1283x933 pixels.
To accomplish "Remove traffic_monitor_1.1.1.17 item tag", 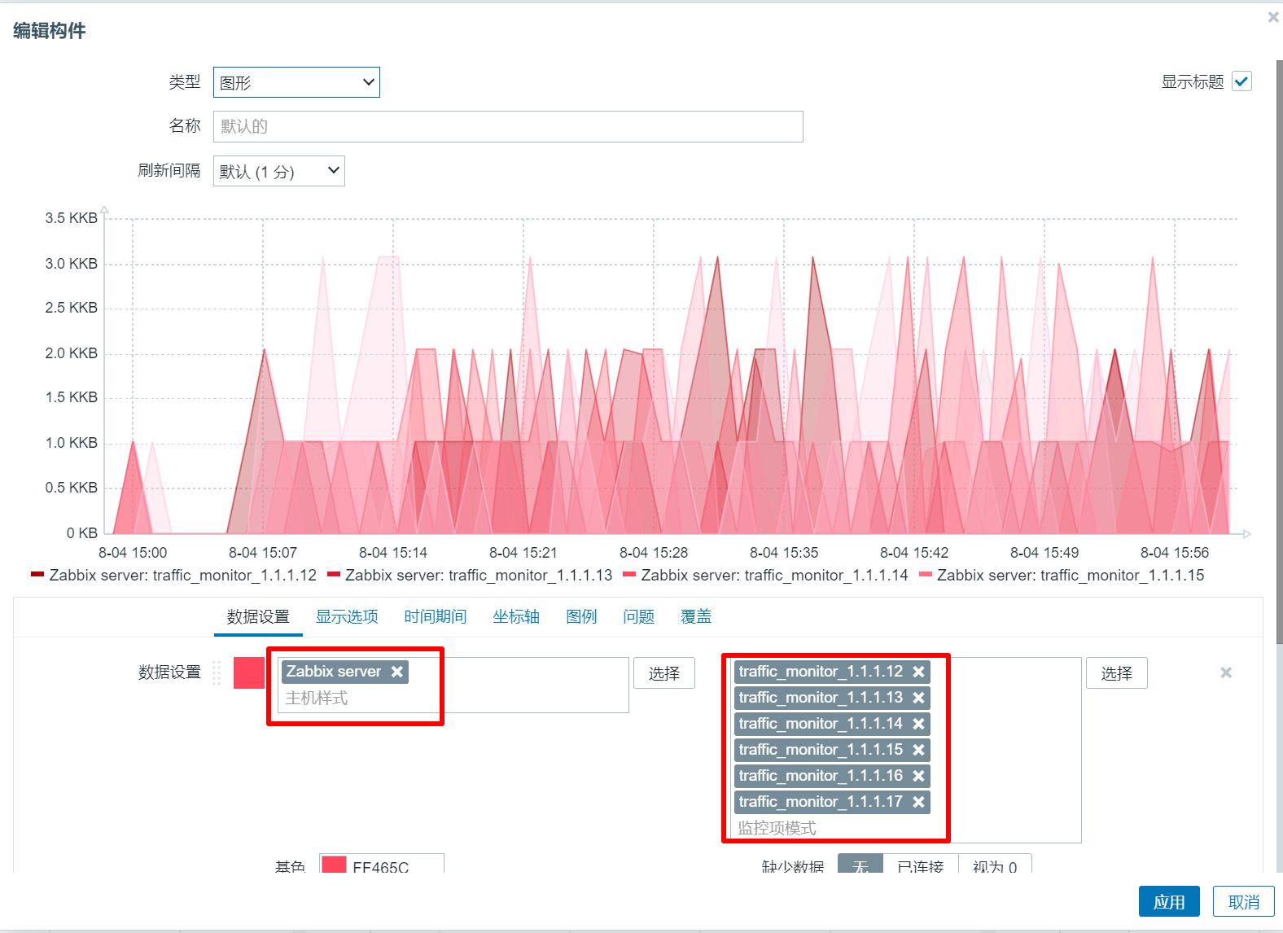I will click(918, 802).
